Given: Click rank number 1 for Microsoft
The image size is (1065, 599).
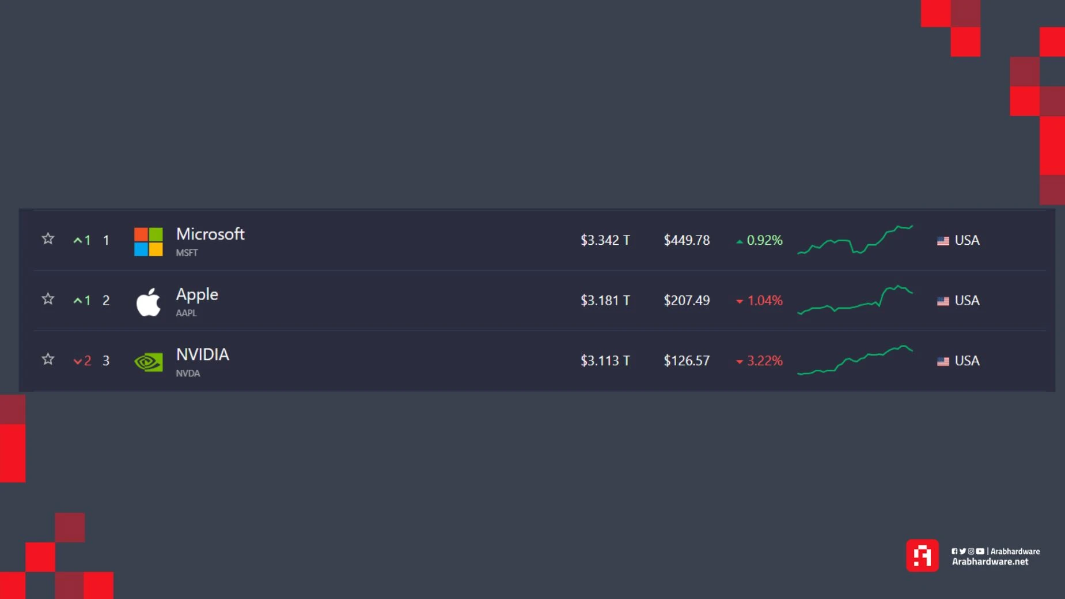Looking at the screenshot, I should coord(106,240).
